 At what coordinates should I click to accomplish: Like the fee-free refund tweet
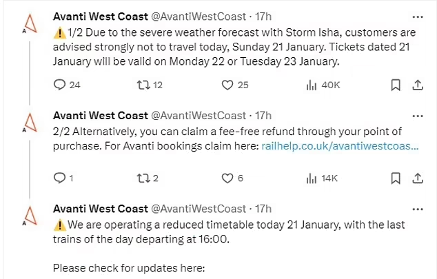pos(227,178)
